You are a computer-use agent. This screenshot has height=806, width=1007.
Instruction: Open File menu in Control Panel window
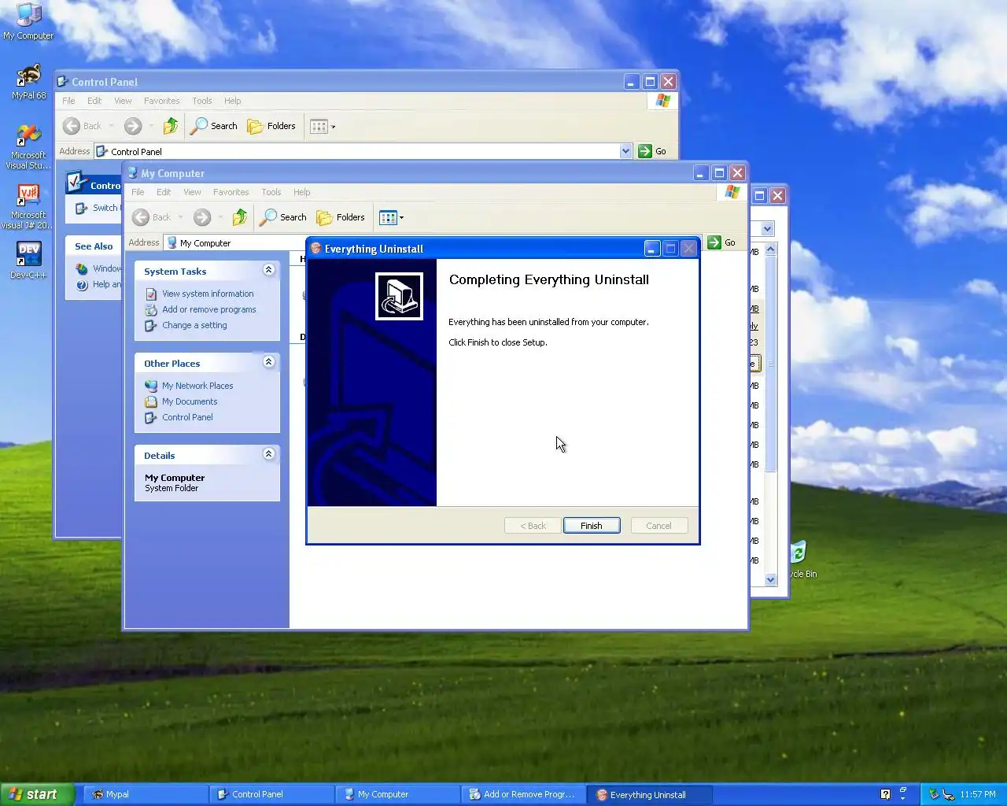click(68, 101)
